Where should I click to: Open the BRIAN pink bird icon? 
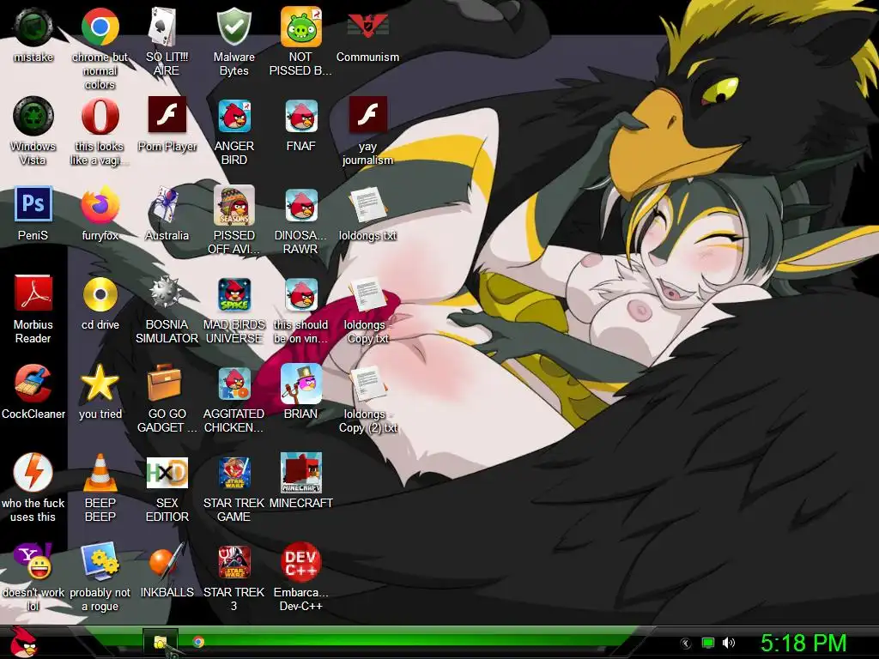tap(301, 384)
